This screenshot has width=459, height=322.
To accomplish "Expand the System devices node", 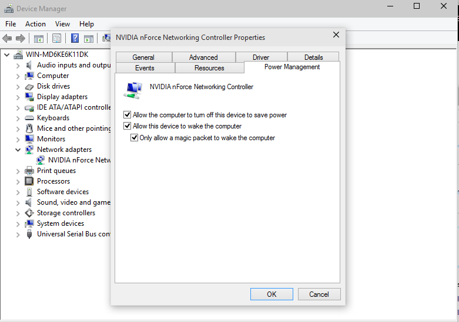I will 18,224.
